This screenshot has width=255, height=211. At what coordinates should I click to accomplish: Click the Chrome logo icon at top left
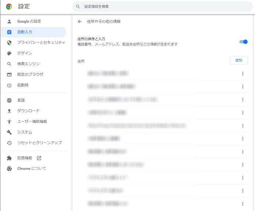pos(9,7)
